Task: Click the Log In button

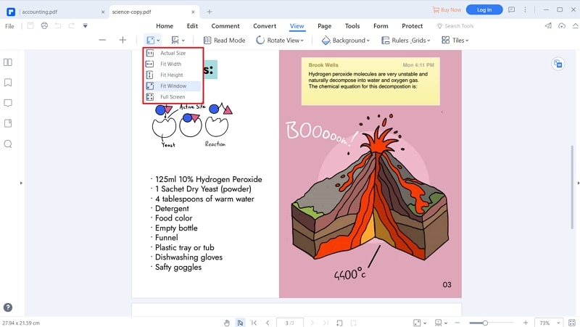Action: (x=484, y=9)
